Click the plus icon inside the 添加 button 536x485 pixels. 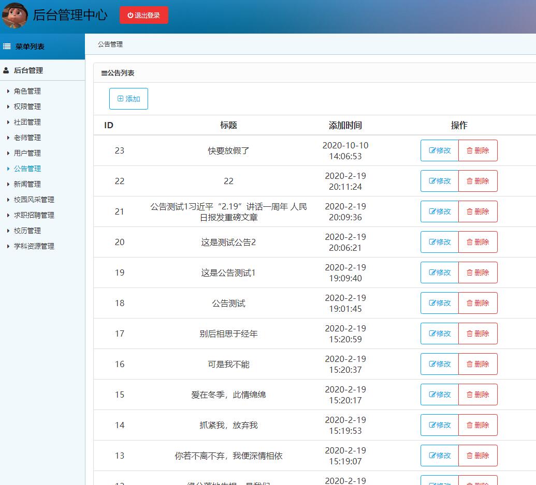120,98
